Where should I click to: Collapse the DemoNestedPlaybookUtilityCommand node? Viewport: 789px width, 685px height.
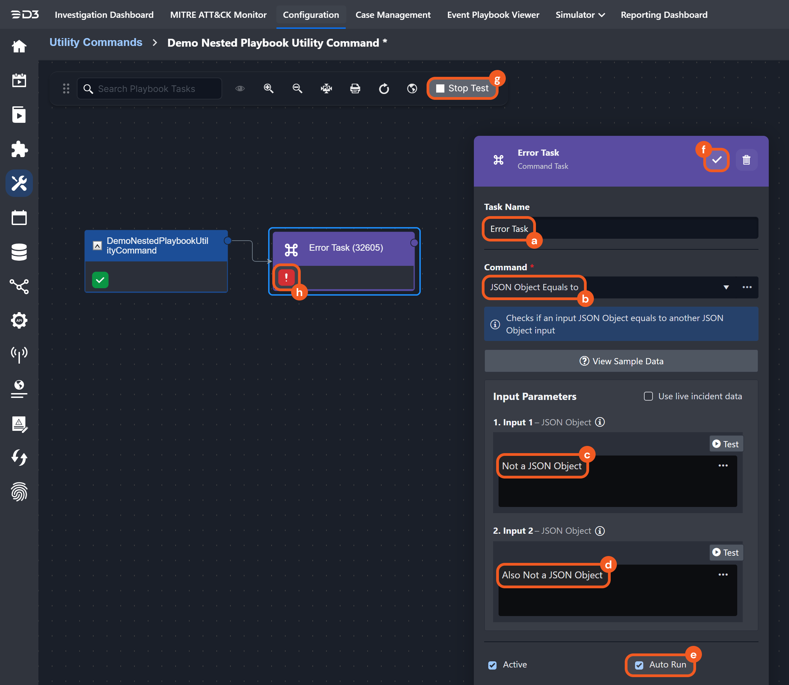pyautogui.click(x=97, y=245)
